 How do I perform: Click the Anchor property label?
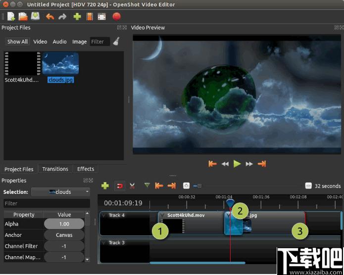tap(13, 235)
